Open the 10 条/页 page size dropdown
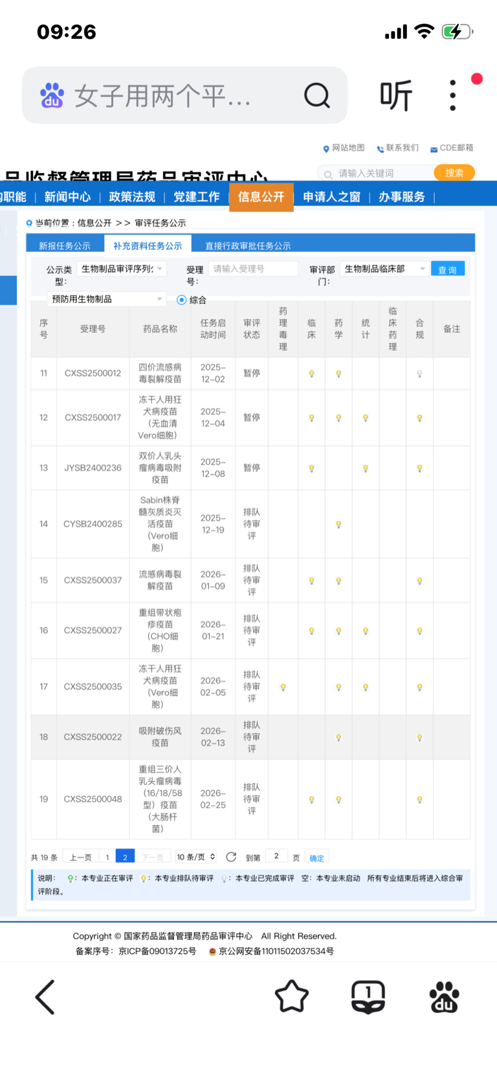The width and height of the screenshot is (497, 1077). point(196,857)
